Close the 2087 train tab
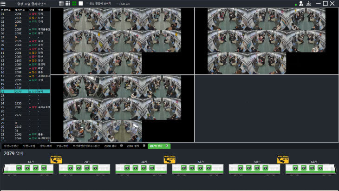This screenshot has width=339, height=191. (x=144, y=146)
